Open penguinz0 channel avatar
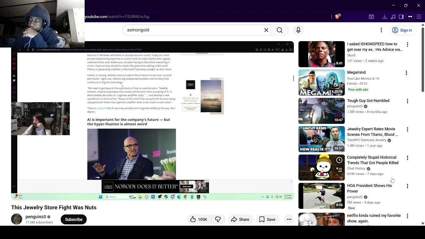425x239 pixels. pyautogui.click(x=17, y=219)
